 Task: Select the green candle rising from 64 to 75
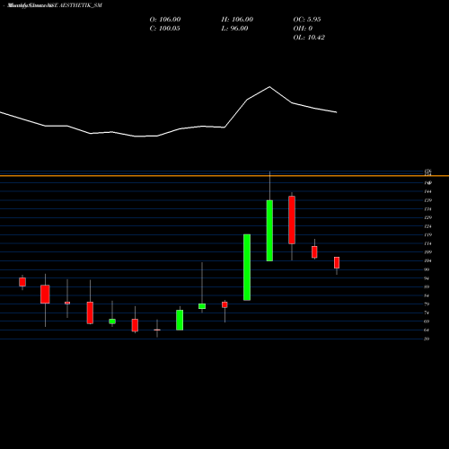pyautogui.click(x=180, y=320)
